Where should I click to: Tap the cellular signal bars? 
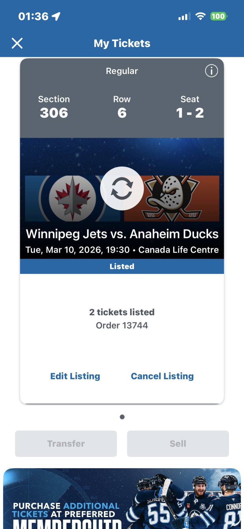(184, 17)
